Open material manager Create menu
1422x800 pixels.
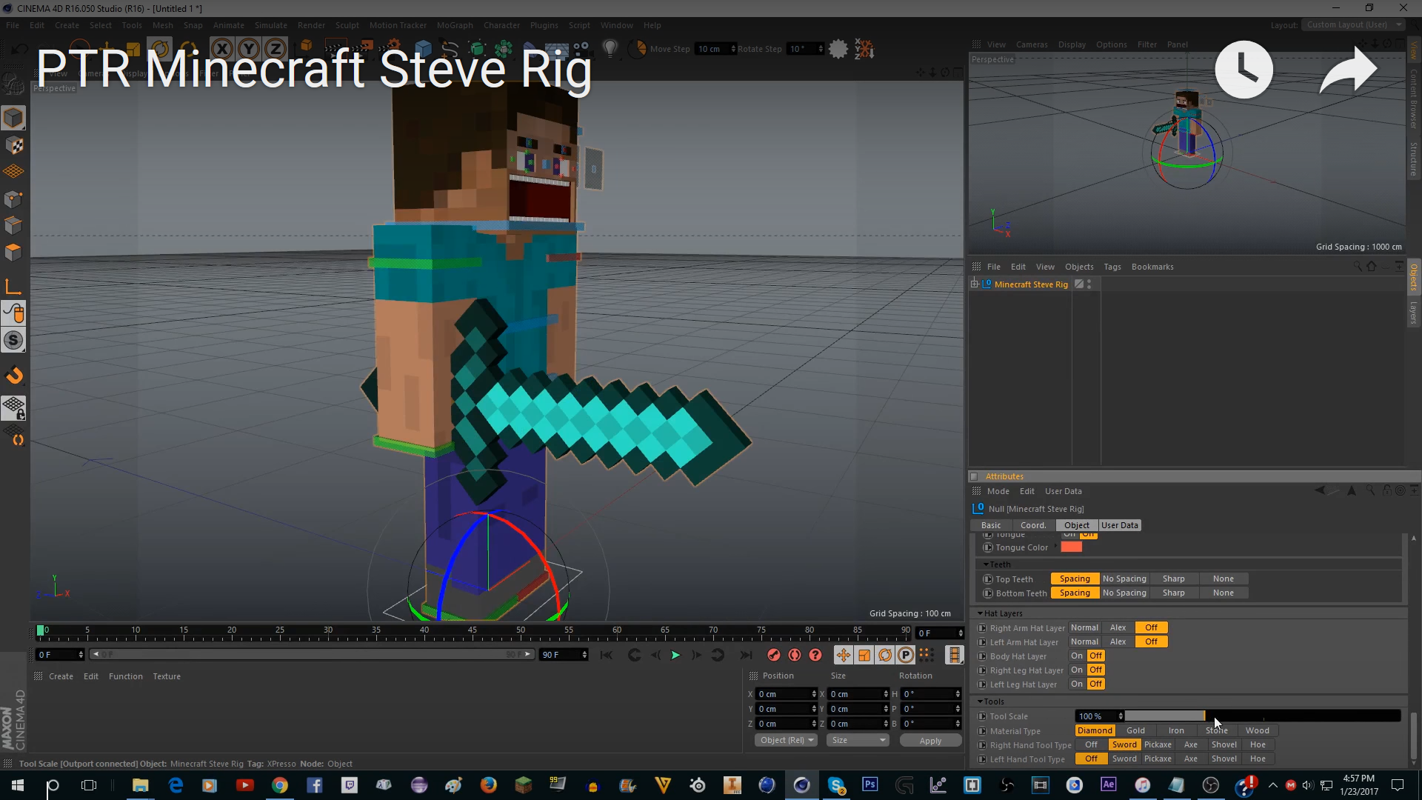pyautogui.click(x=61, y=676)
